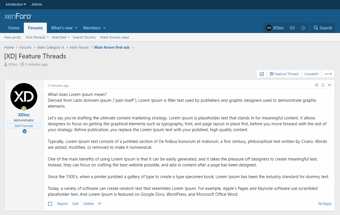The width and height of the screenshot is (340, 215).
Task: Click the Reply arrow on the post
Action: [325, 204]
